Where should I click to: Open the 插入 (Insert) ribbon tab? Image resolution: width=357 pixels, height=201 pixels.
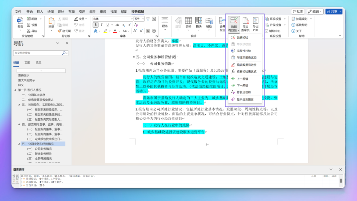coord(40,12)
